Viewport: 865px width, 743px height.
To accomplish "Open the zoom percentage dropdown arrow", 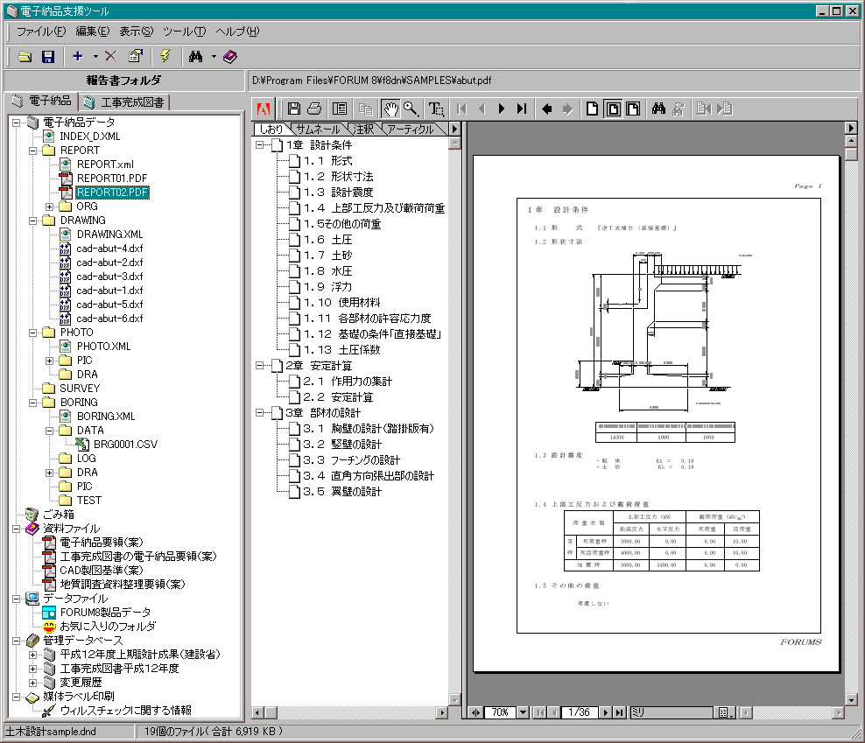I will click(x=524, y=712).
